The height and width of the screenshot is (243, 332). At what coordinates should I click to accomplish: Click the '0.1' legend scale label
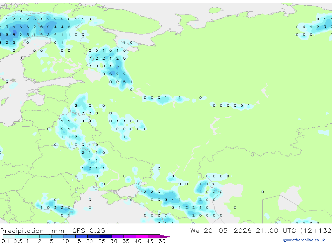6,241
